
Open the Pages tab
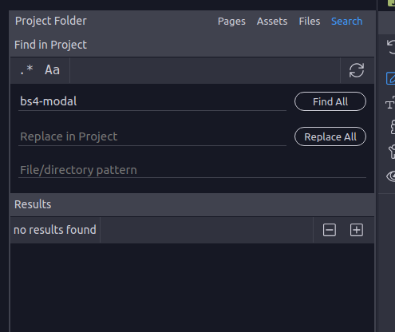pyautogui.click(x=231, y=22)
